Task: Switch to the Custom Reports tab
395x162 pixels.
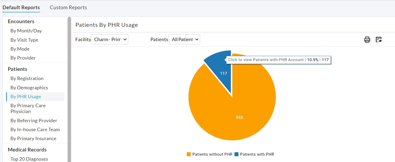Action: tap(68, 7)
